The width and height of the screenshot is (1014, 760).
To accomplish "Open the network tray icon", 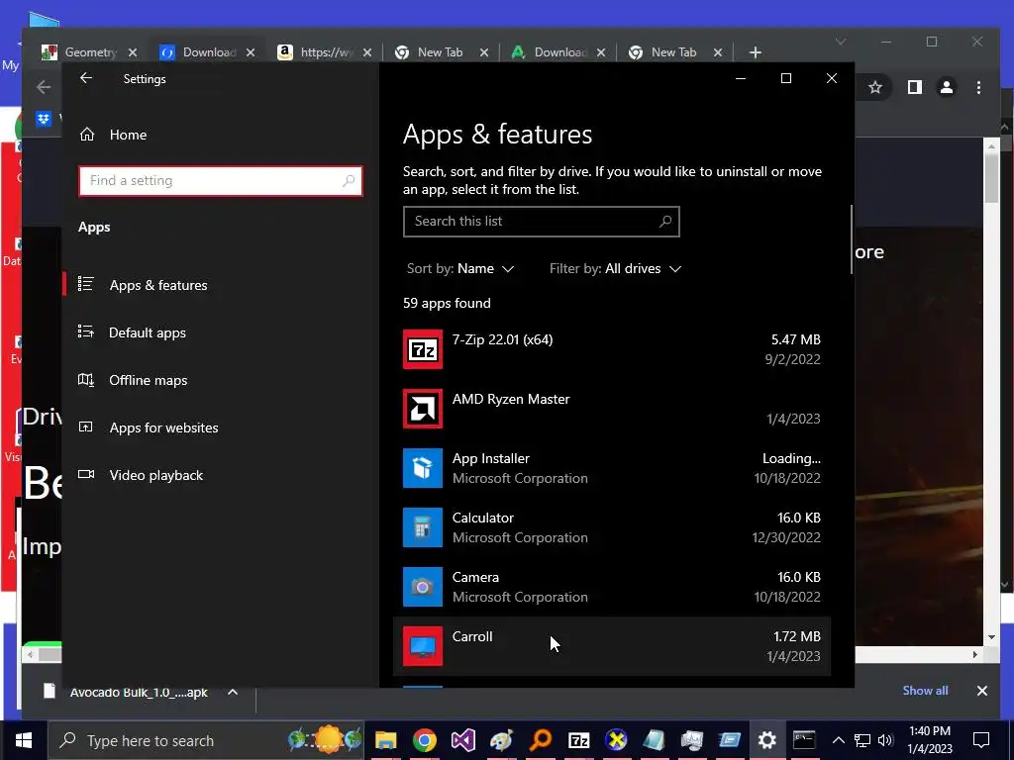I will coord(862,740).
